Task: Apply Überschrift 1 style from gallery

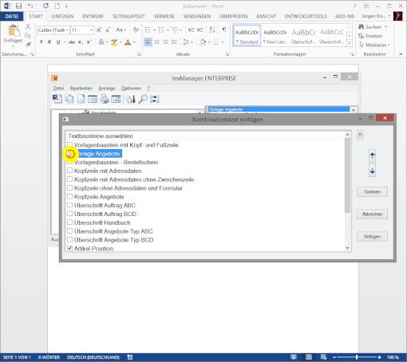Action: [303, 36]
